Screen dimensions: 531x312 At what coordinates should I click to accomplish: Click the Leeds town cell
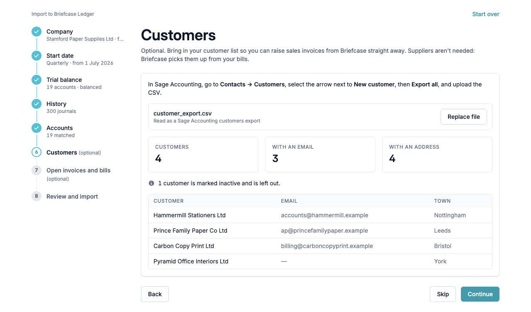pyautogui.click(x=442, y=231)
